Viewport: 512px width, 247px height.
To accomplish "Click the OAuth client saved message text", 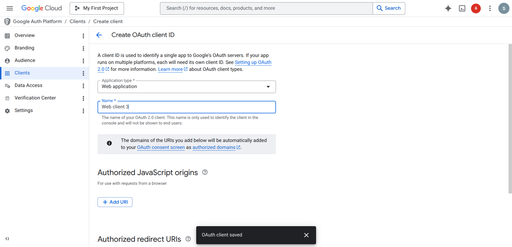I will (x=222, y=235).
